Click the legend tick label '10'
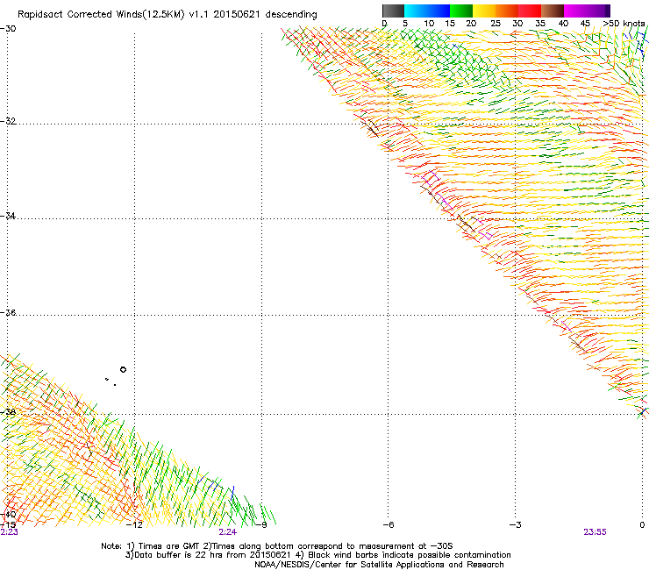The height and width of the screenshot is (570, 649). click(x=429, y=24)
